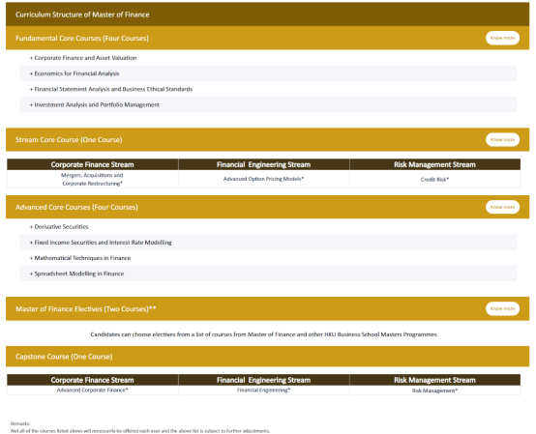
Task: Click Capstone Course section header
Action: [x=267, y=357]
